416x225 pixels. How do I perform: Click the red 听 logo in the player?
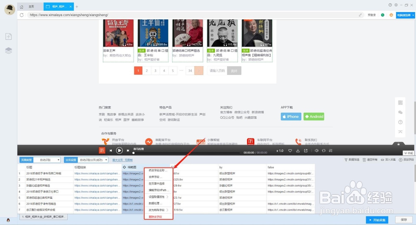(102, 151)
